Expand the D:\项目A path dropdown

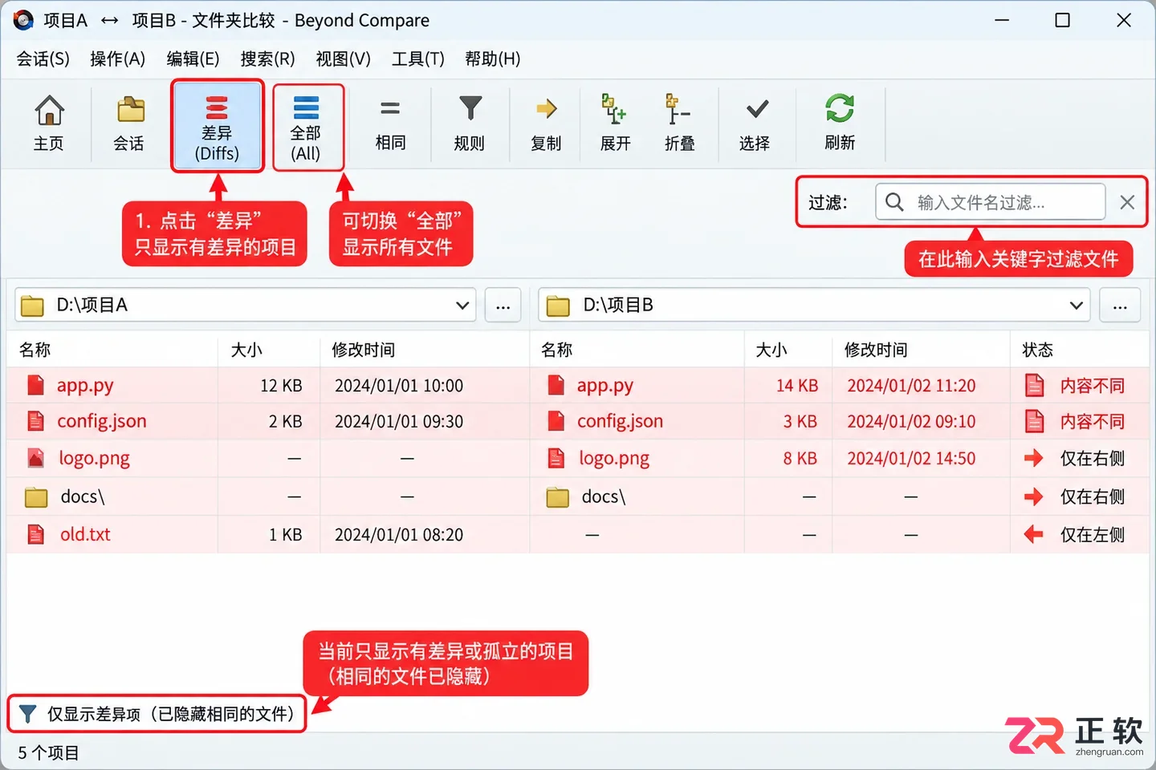coord(462,306)
